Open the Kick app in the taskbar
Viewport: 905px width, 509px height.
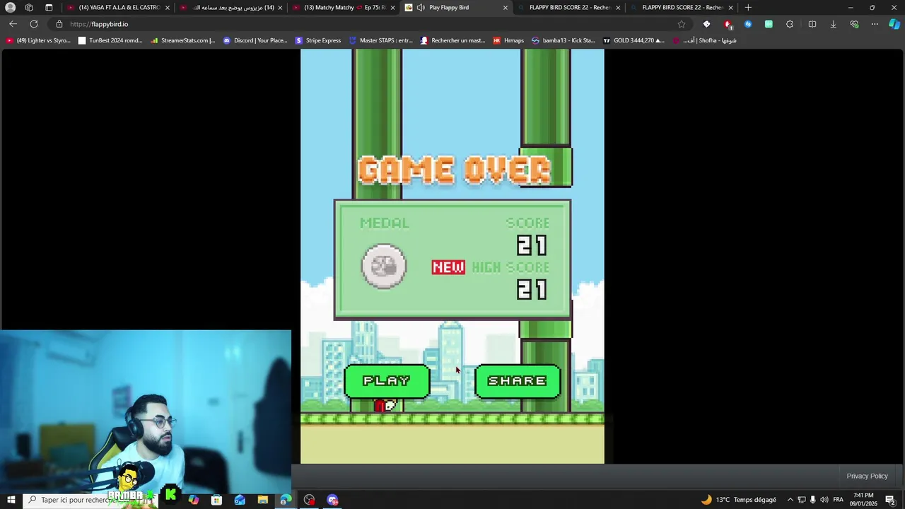coord(170,496)
